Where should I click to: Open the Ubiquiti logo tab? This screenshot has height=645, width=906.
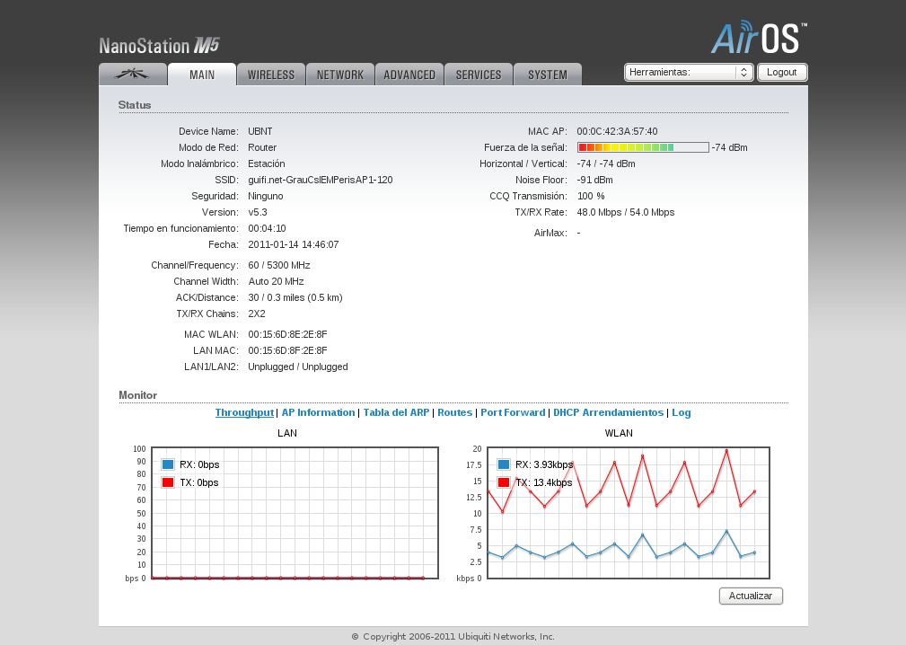coord(133,75)
